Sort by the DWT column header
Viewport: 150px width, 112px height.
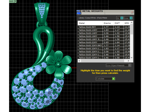click(118, 23)
